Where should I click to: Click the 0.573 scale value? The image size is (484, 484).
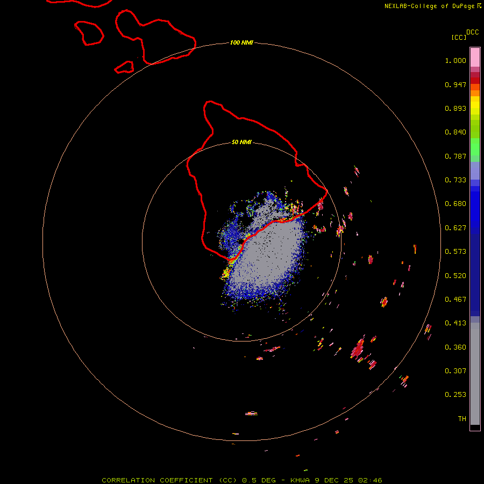[455, 252]
